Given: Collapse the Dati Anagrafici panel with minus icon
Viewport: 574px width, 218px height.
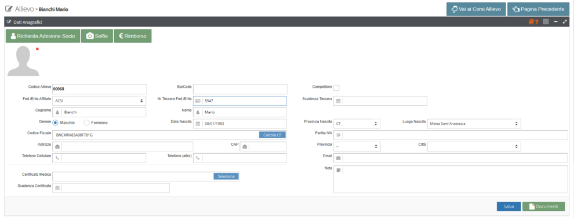Looking at the screenshot, I should 555,22.
